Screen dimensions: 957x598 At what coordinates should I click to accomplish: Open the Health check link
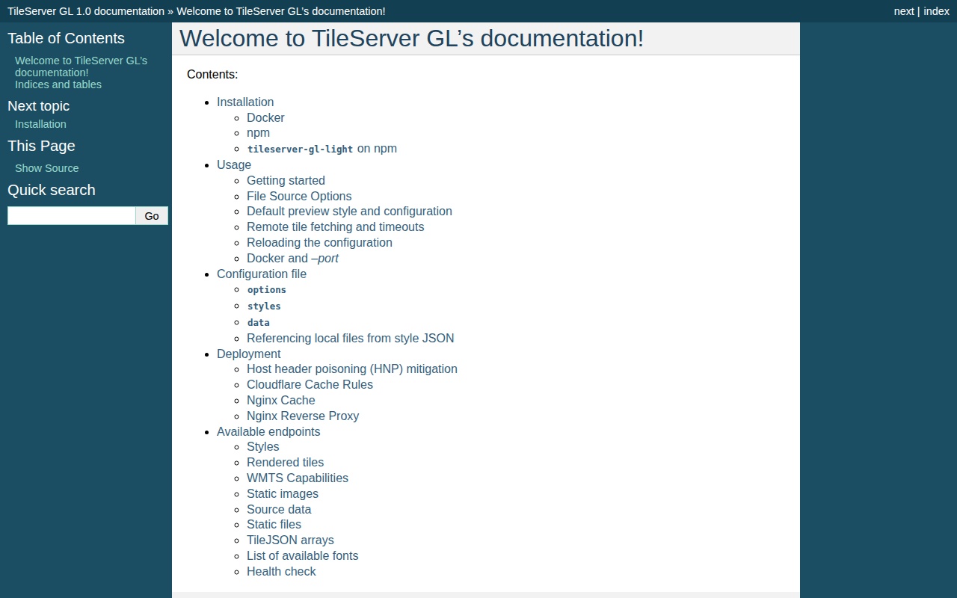click(281, 571)
